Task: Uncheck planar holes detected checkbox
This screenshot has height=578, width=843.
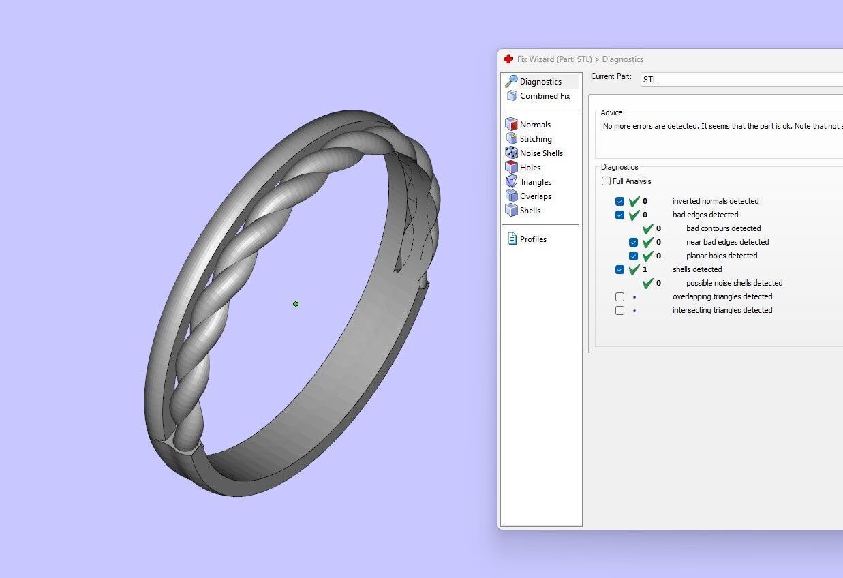Action: (633, 256)
